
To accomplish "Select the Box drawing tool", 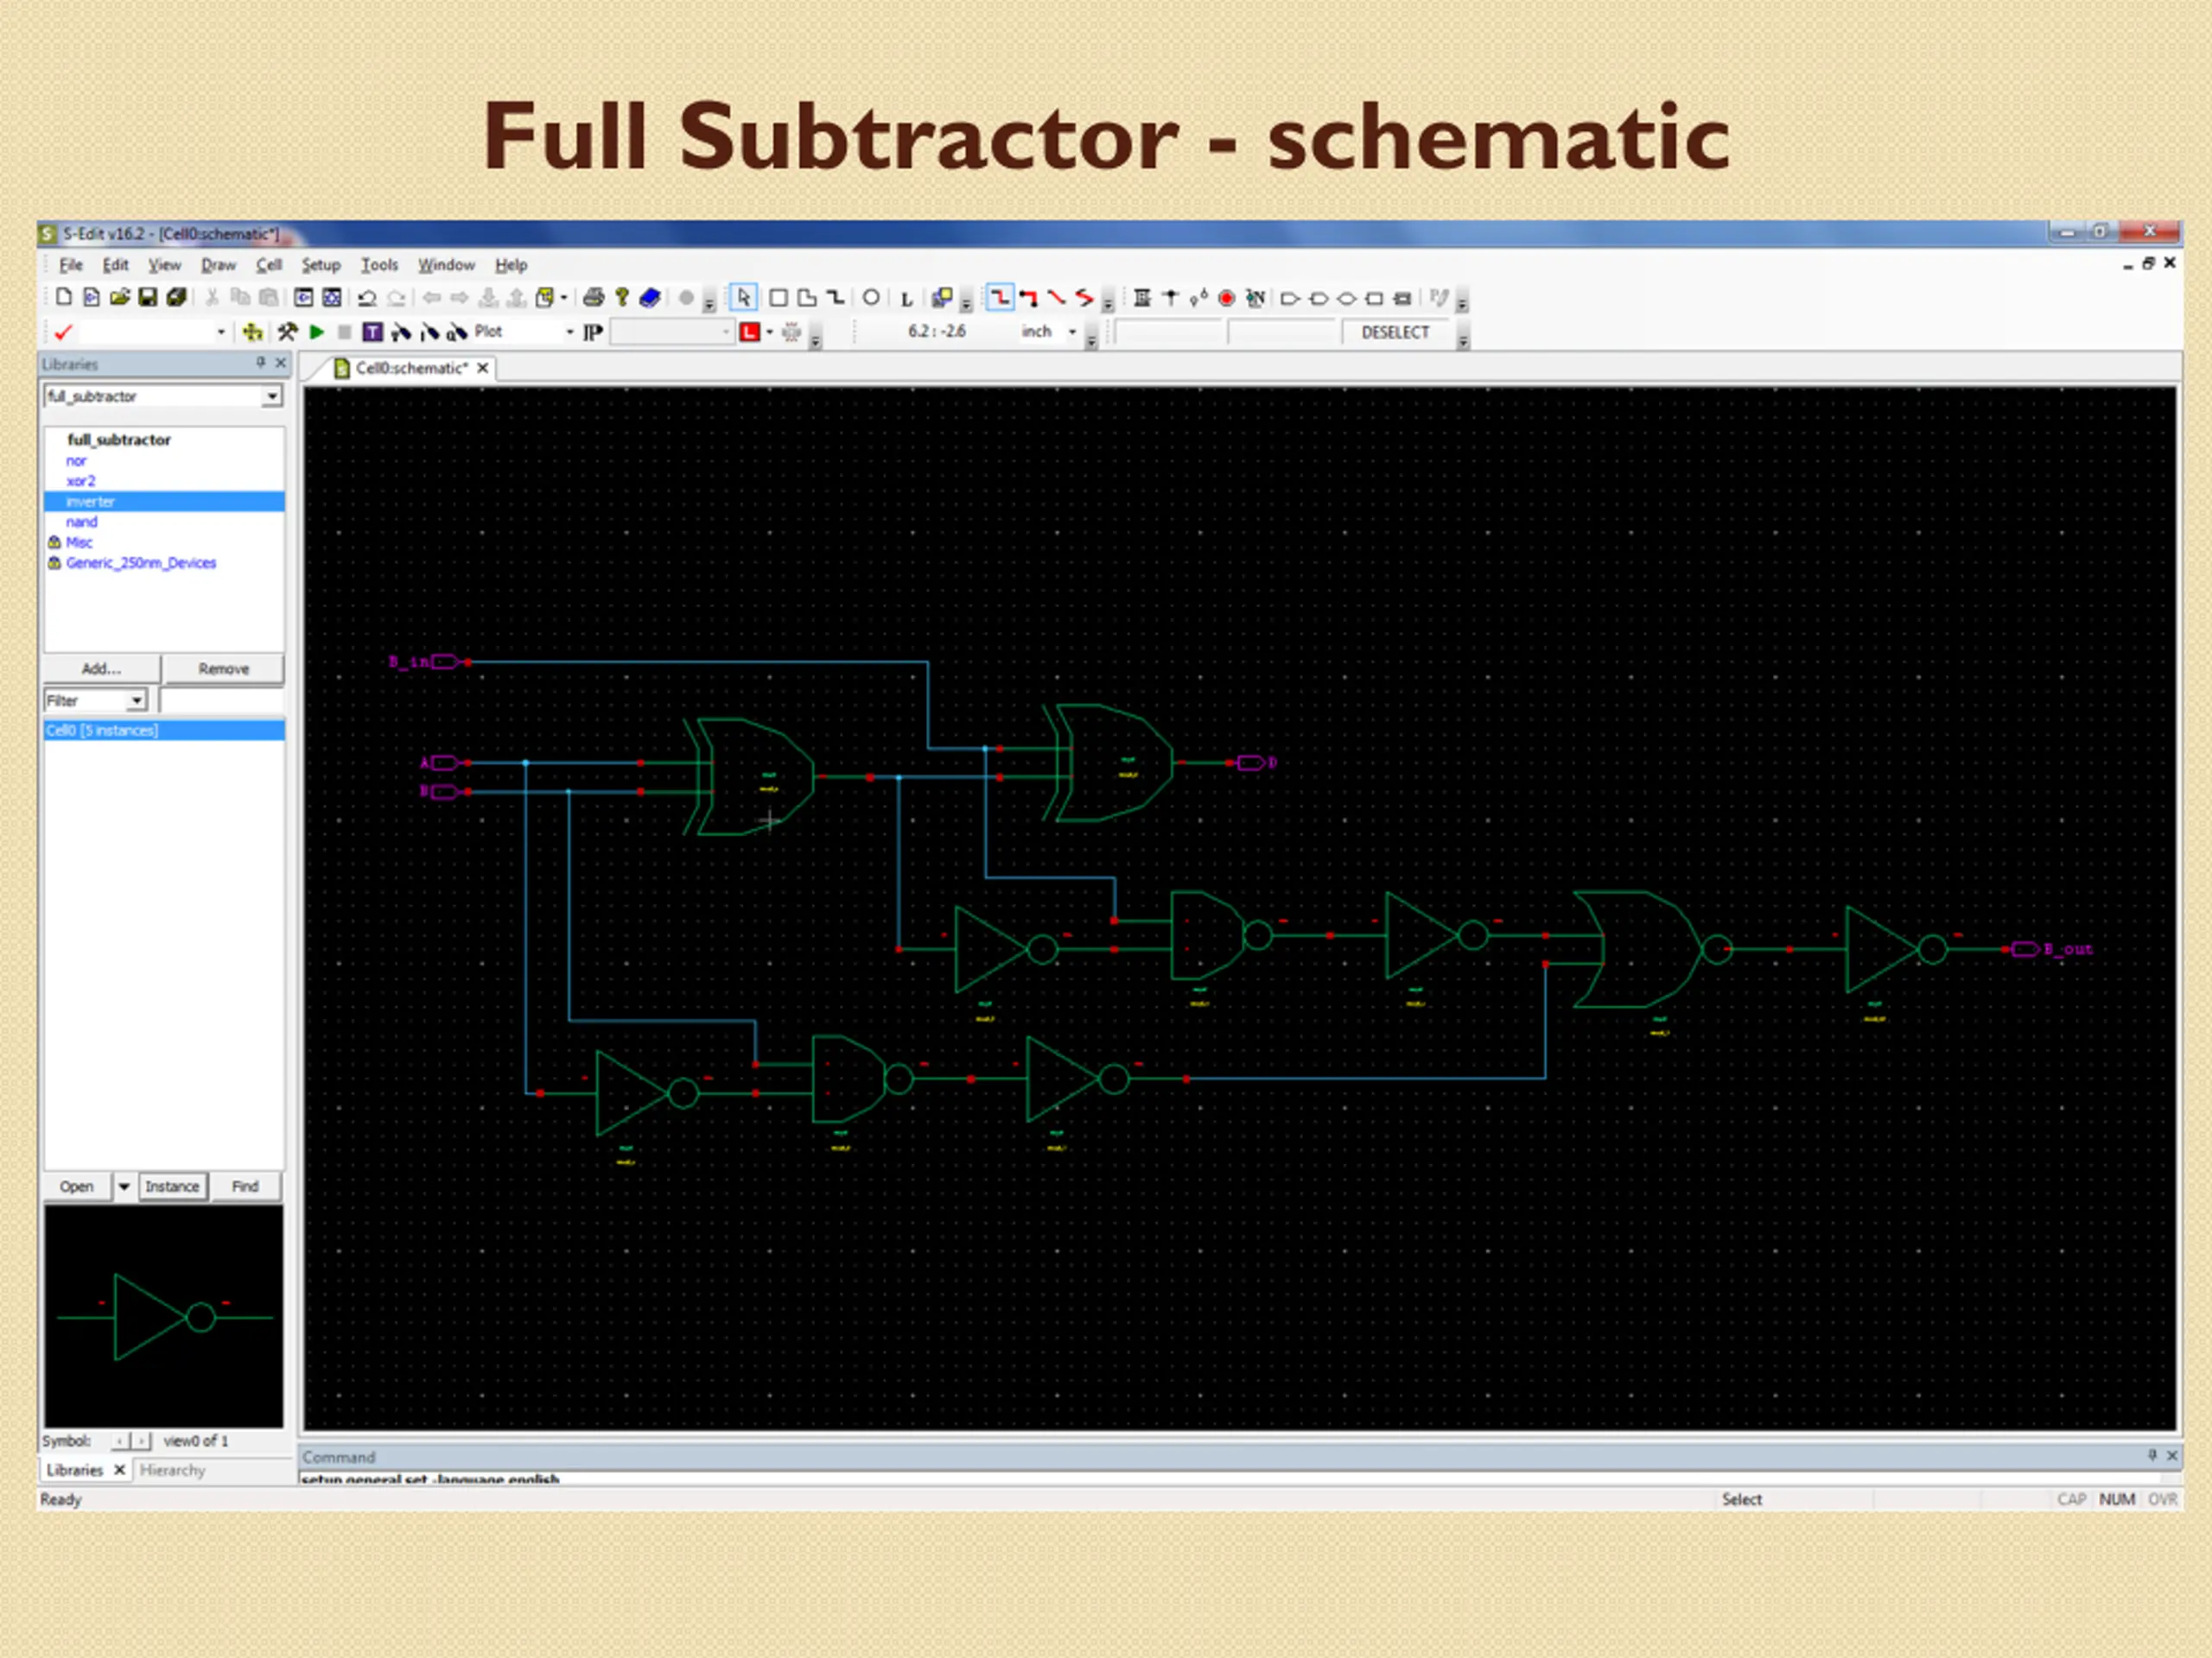I will 778,298.
